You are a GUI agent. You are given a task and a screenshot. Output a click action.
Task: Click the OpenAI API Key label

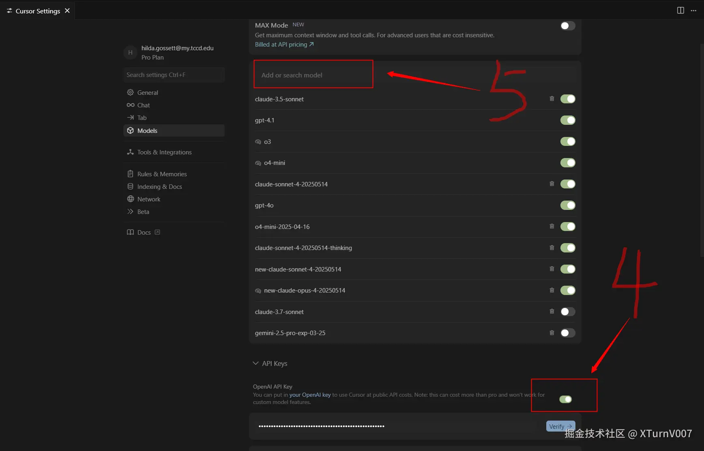tap(273, 387)
